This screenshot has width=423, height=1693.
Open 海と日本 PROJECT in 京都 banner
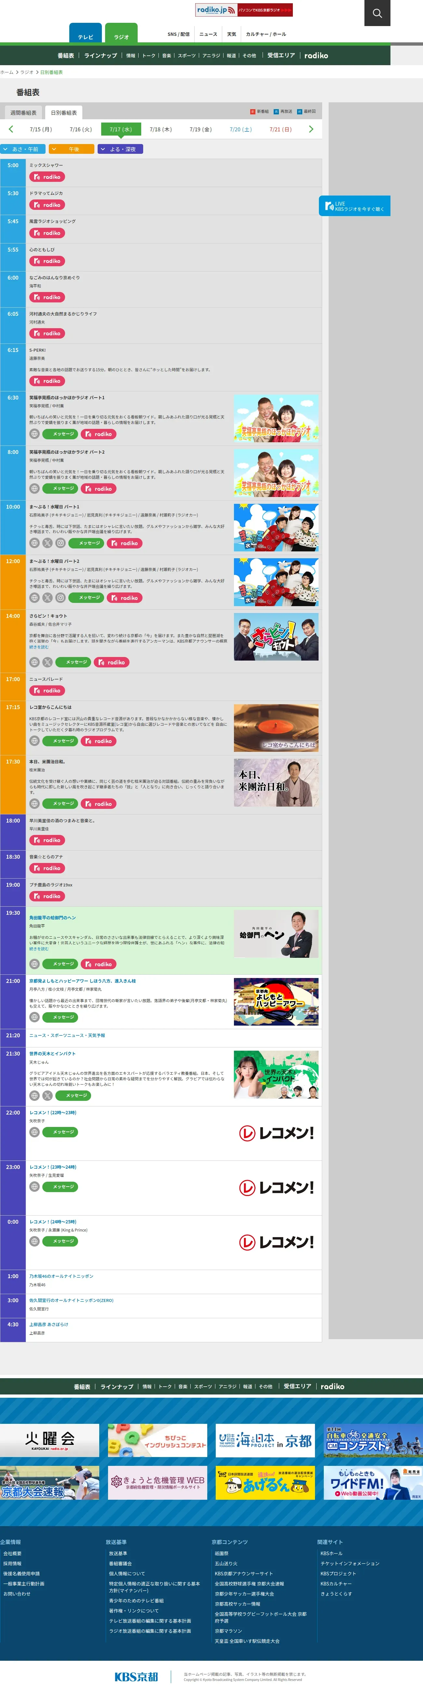(265, 1441)
